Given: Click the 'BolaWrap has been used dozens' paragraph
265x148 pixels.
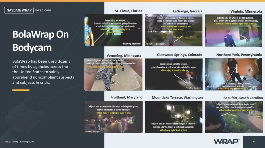Looking at the screenshot, I should [43, 72].
